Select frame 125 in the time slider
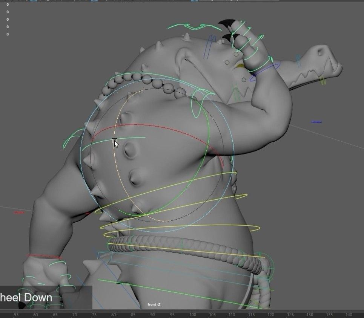The width and height of the screenshot is (364, 318). click(290, 315)
